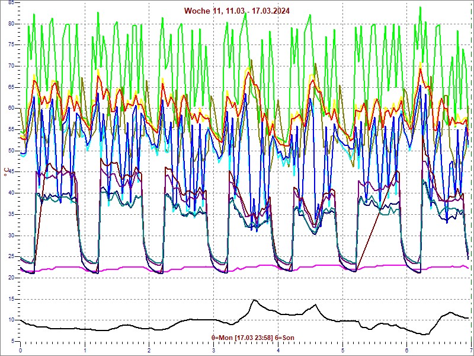
Task: Click y-axis label 50
Action: click(11, 151)
